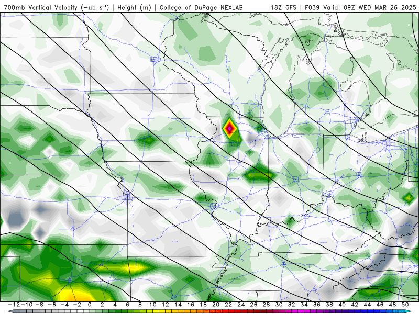The height and width of the screenshot is (314, 419).
Task: Click the "46" color scale label
Action: [380, 305]
